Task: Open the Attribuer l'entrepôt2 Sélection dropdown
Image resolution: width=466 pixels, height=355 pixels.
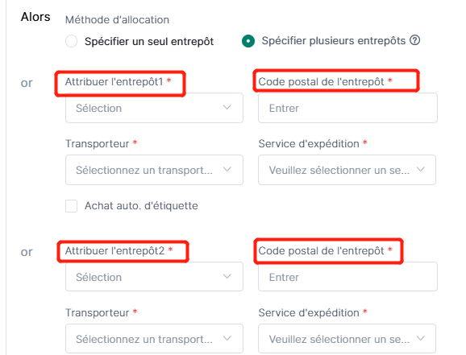Action: [x=154, y=277]
